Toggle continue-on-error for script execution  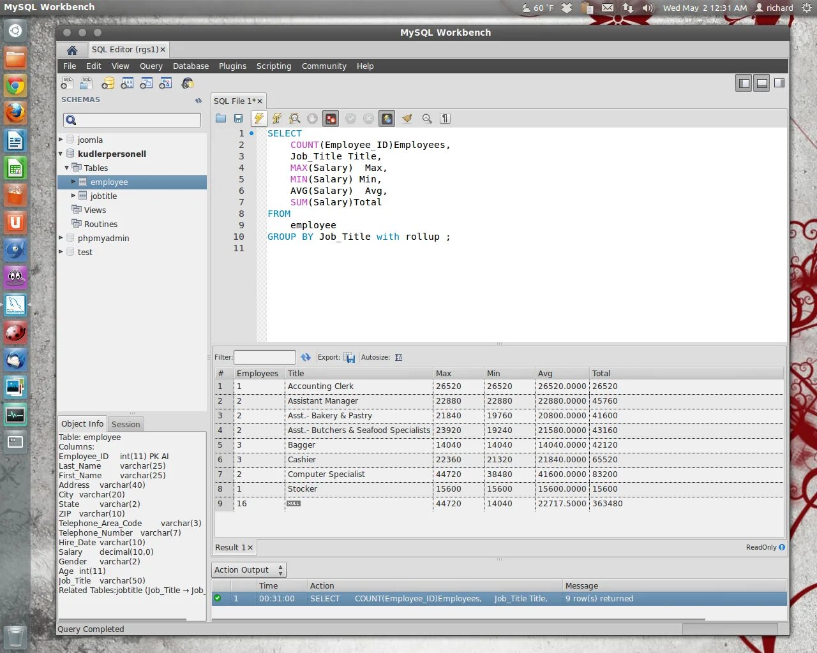330,118
